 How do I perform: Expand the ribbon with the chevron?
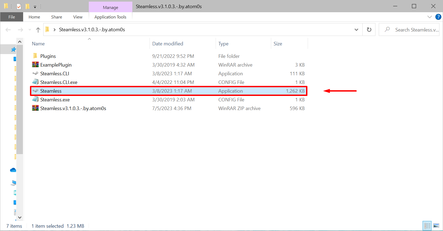[430, 17]
